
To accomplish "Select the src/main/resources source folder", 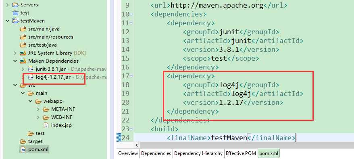I will [51, 37].
